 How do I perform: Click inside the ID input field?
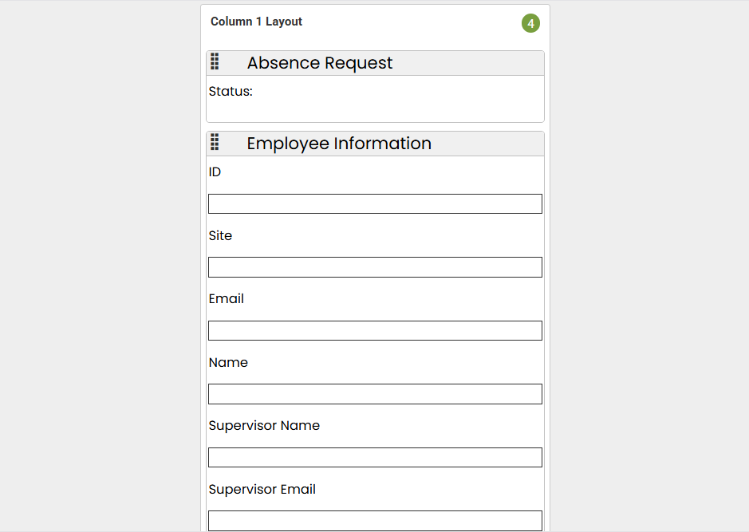[374, 203]
